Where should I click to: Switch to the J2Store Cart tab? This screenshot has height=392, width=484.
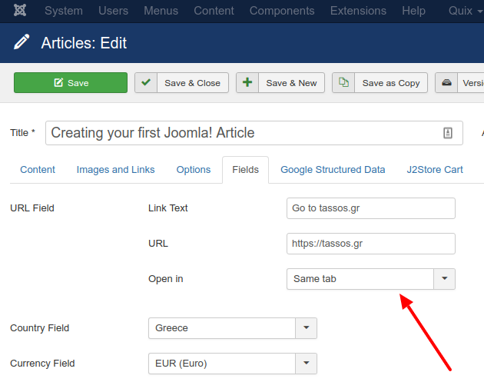[x=435, y=170]
